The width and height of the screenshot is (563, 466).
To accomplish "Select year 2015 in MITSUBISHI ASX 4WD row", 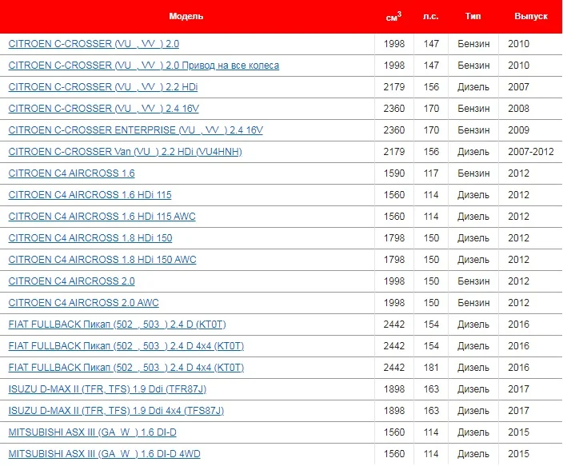I will [518, 454].
